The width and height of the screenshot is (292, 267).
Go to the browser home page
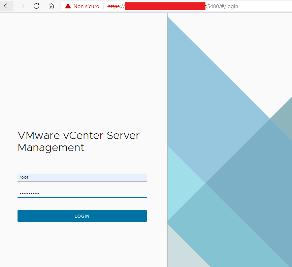click(51, 6)
